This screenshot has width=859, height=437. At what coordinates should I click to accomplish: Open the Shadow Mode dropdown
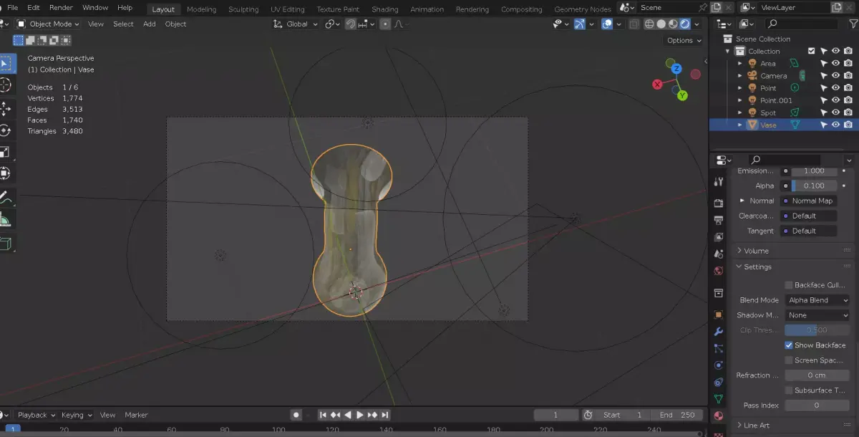pyautogui.click(x=817, y=315)
